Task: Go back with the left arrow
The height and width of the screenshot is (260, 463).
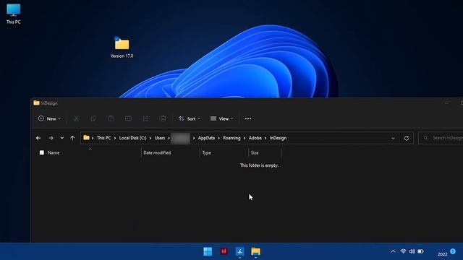Action: [38, 138]
